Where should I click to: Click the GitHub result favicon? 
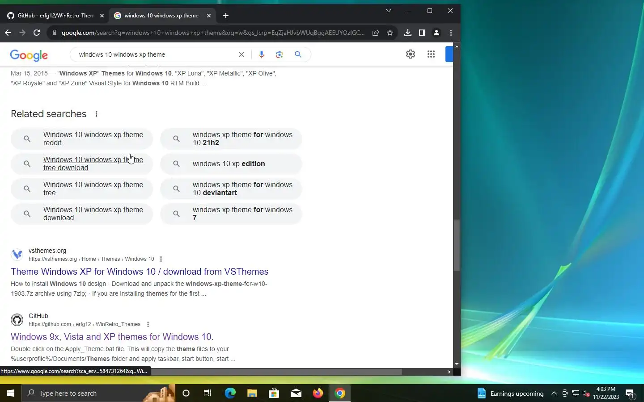(17, 320)
